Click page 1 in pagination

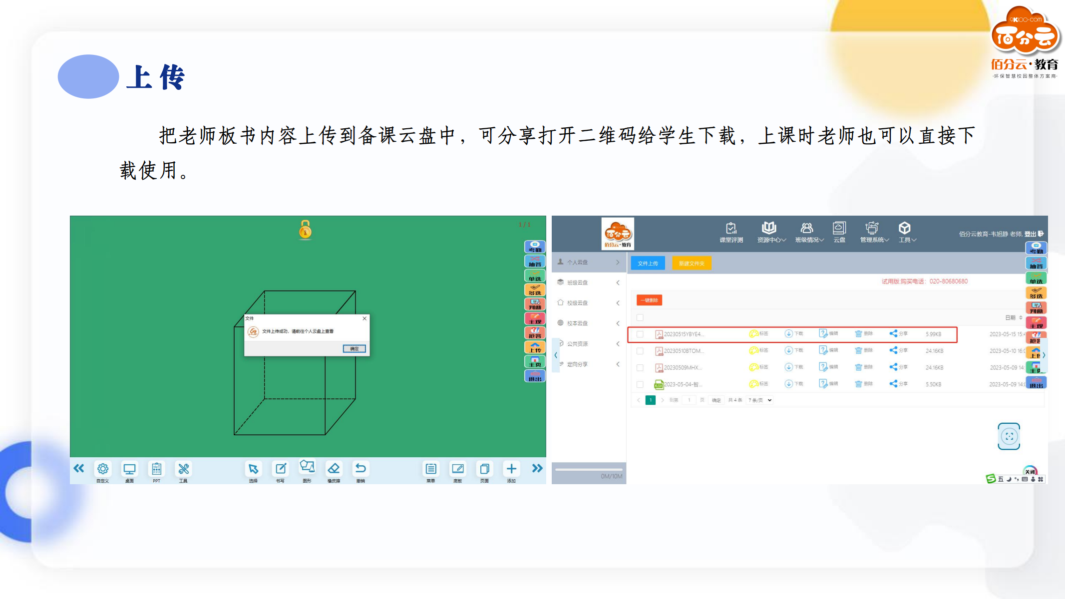pos(650,400)
